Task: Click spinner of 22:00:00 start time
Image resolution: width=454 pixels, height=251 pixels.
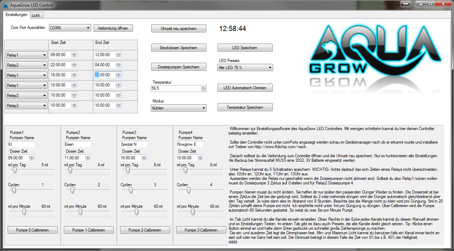Action: pyautogui.click(x=74, y=65)
